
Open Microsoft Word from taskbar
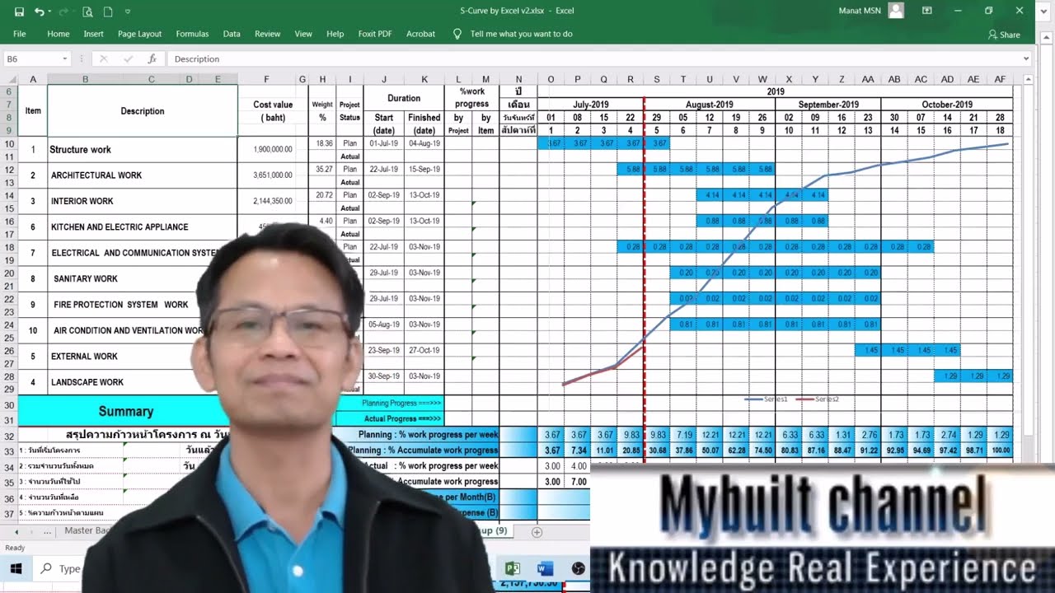(545, 568)
